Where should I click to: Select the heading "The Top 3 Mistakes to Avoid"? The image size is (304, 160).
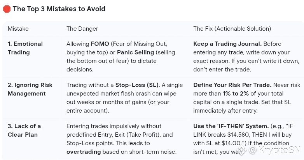click(x=59, y=9)
